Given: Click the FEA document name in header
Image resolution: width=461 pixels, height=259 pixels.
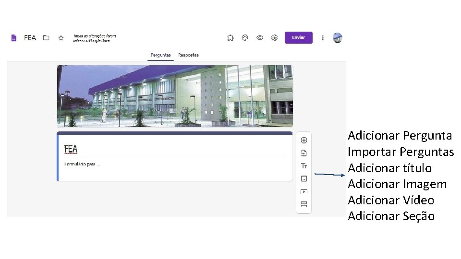Looking at the screenshot, I should tap(30, 38).
